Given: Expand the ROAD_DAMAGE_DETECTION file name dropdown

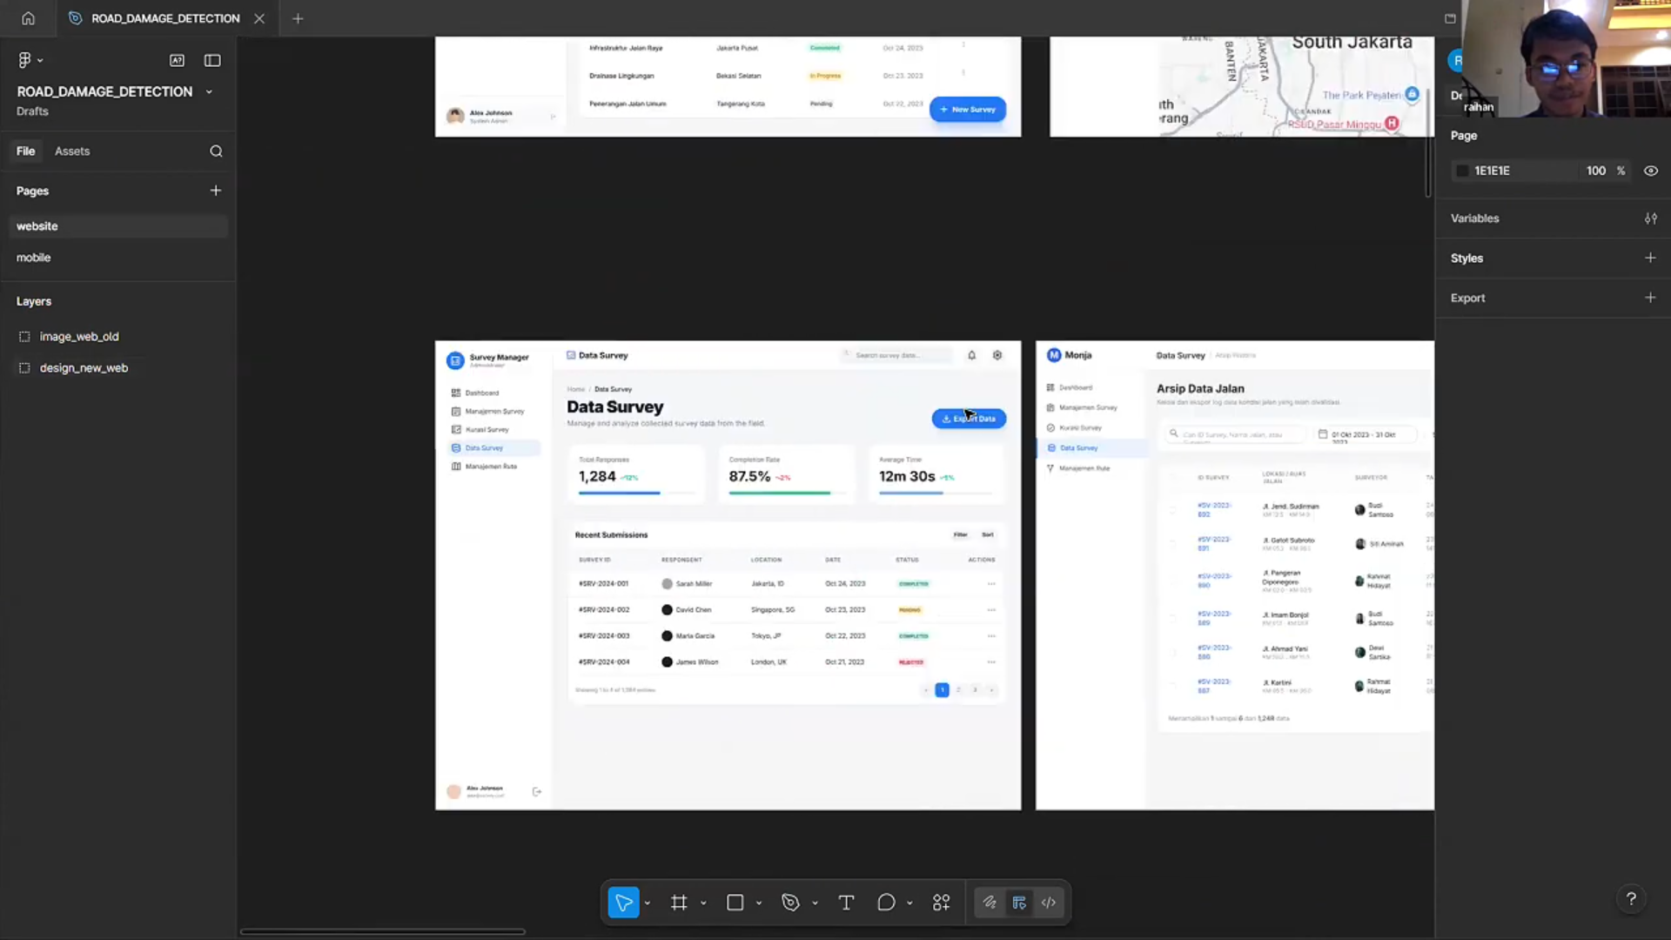Looking at the screenshot, I should coord(209,92).
